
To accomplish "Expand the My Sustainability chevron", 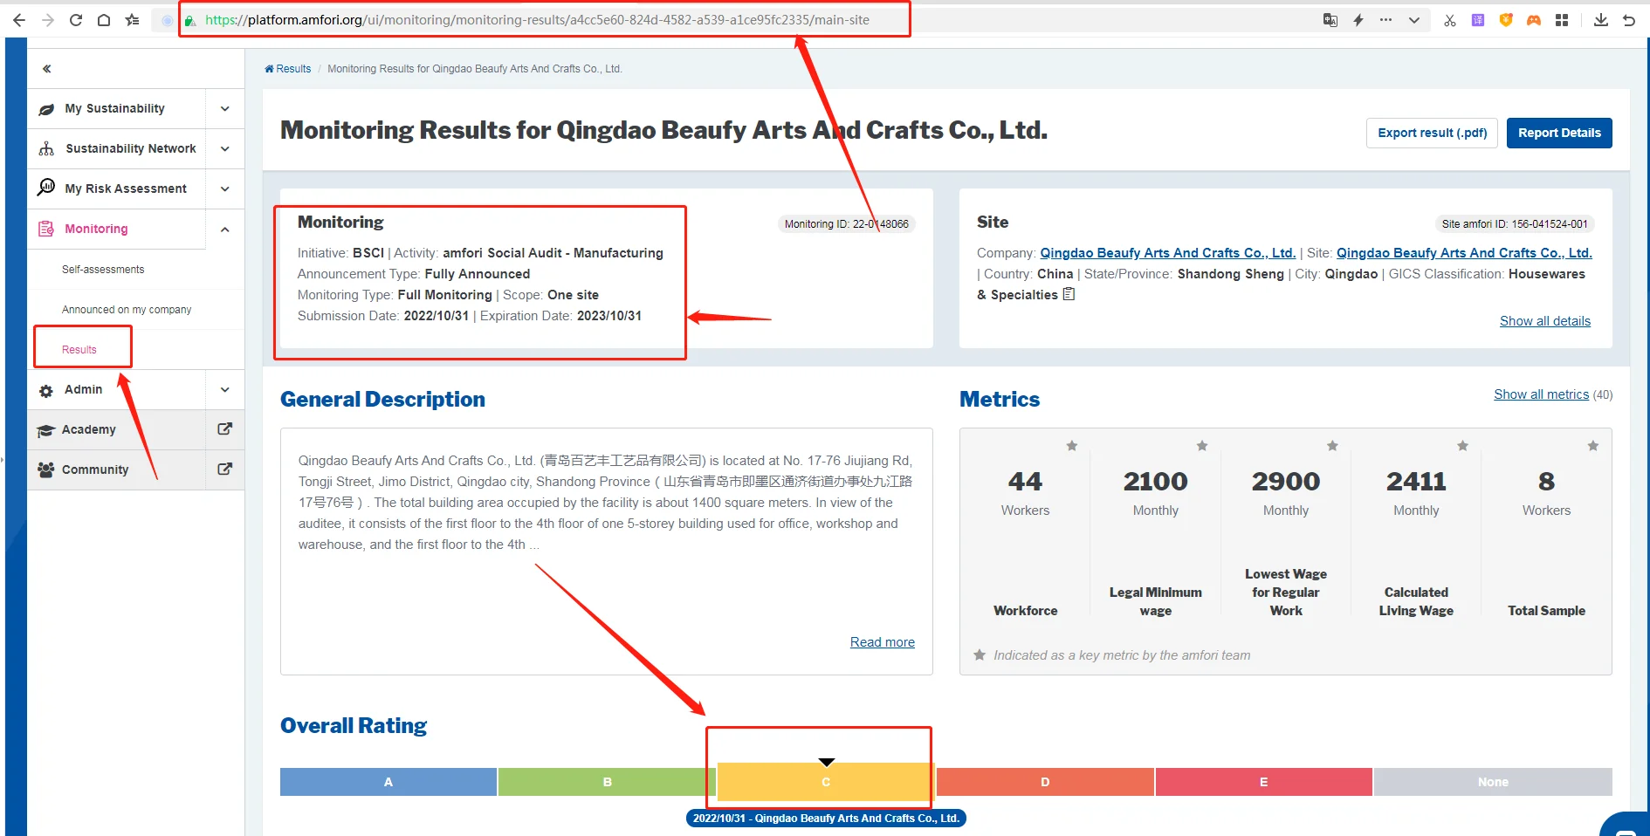I will [x=225, y=108].
